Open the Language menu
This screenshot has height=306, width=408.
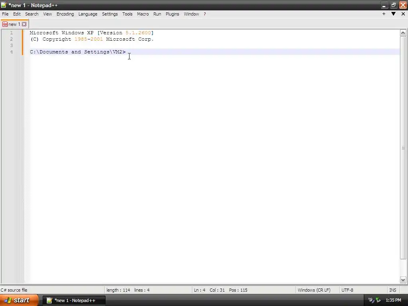click(x=88, y=14)
